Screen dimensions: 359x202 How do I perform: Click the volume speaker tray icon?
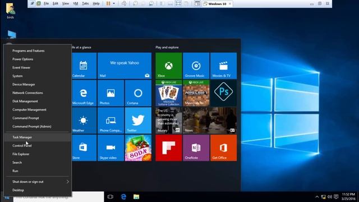click(330, 197)
